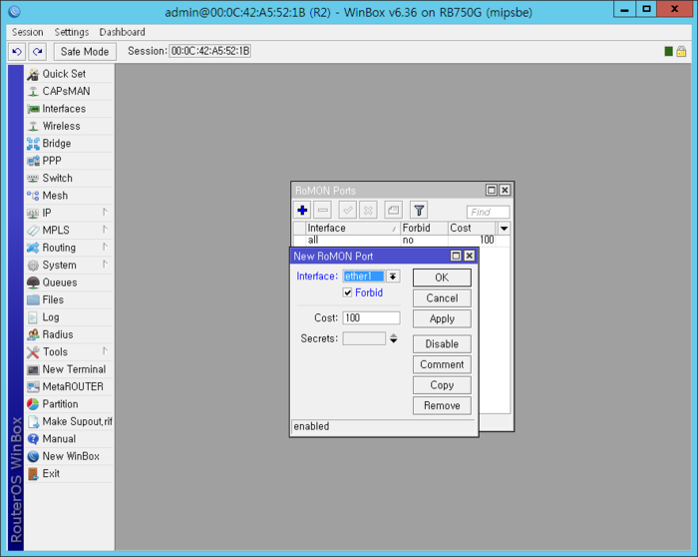Click the padlock icon at top right

681,51
